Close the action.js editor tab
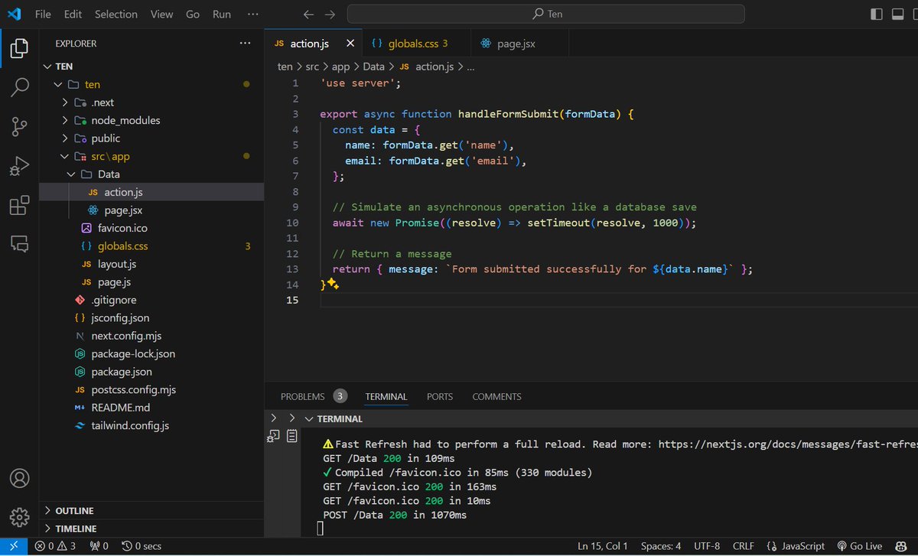This screenshot has height=556, width=918. 350,44
